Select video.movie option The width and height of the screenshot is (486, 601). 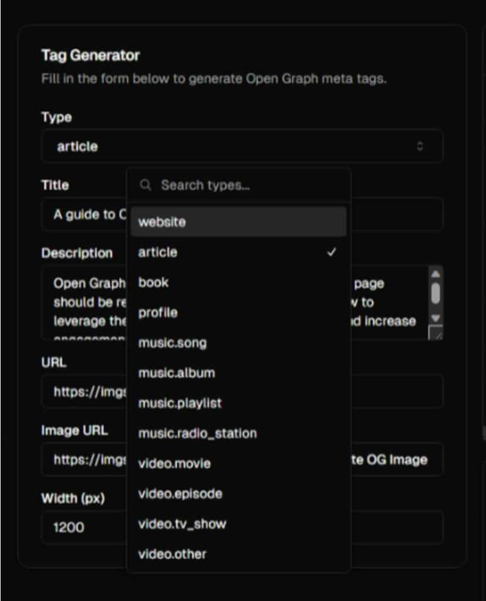coord(239,464)
